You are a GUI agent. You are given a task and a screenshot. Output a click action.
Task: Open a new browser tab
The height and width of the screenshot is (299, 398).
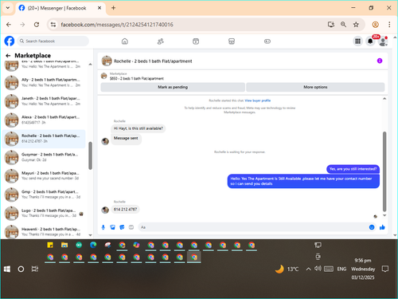click(x=113, y=8)
